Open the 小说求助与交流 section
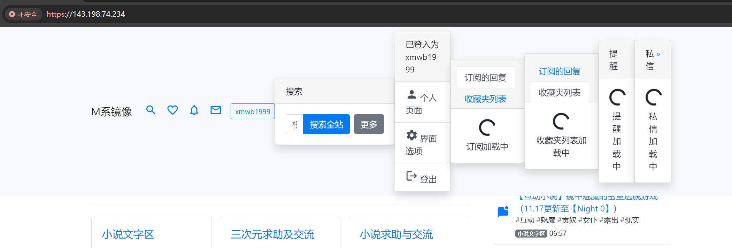The image size is (732, 248). [x=396, y=234]
